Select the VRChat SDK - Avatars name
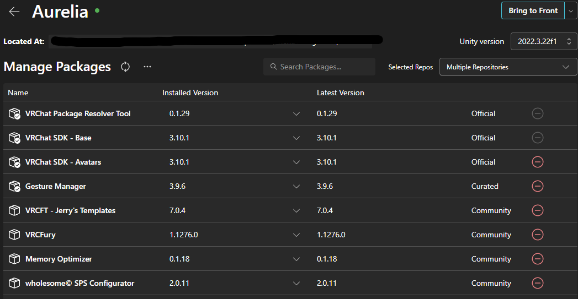The width and height of the screenshot is (578, 299). [x=63, y=162]
